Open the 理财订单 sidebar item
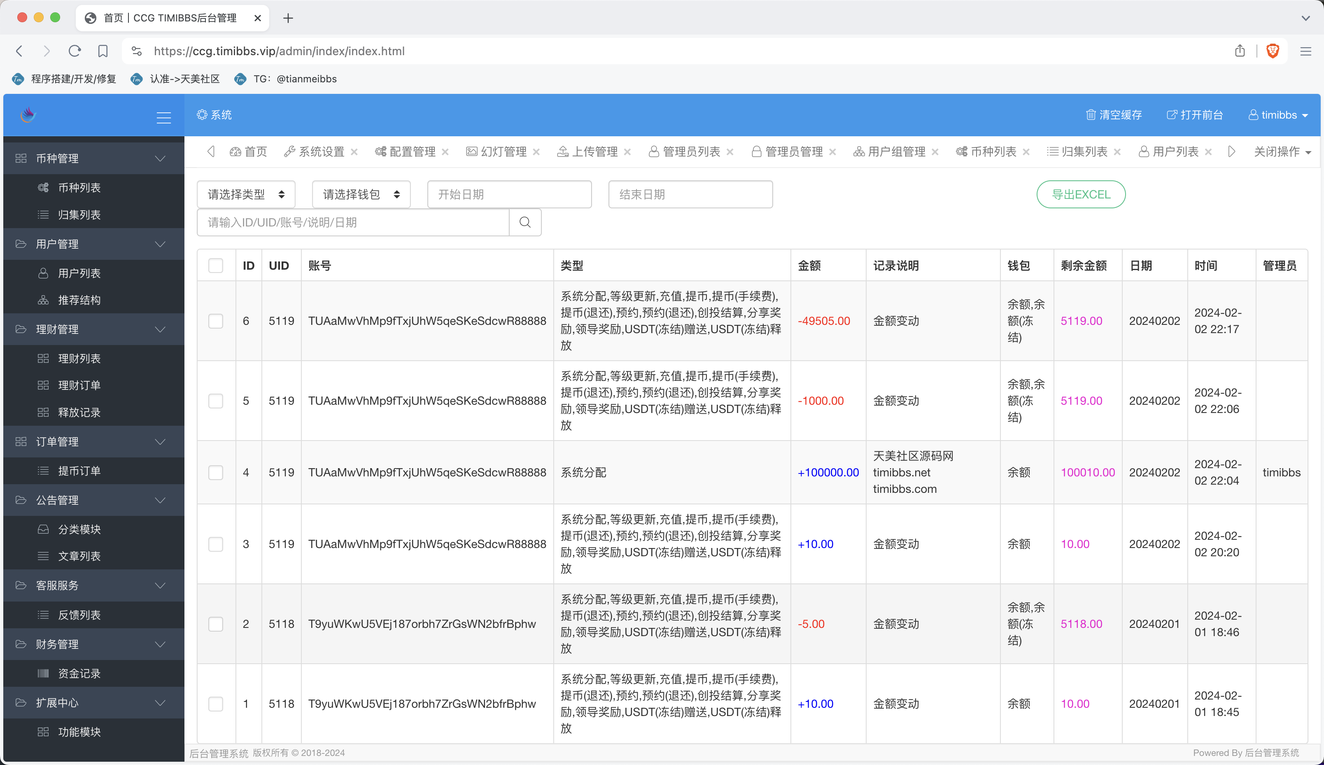Screen dimensions: 1324x765 pyautogui.click(x=93, y=385)
